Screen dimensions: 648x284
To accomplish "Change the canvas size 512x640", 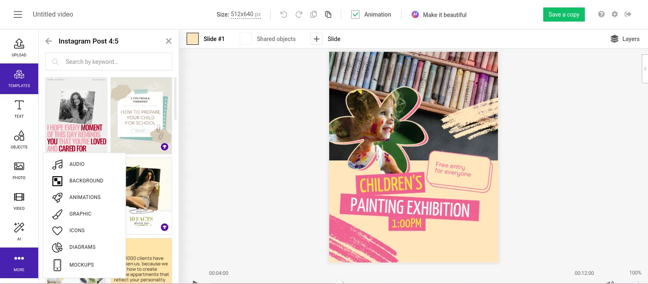I will tap(246, 15).
